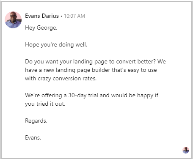Click the name 'George' in the greeting
This screenshot has width=193, height=159.
coord(47,28)
